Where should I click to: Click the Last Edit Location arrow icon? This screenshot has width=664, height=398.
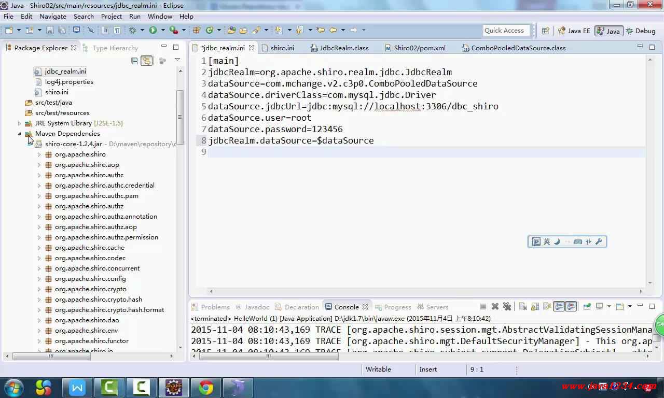coord(321,30)
